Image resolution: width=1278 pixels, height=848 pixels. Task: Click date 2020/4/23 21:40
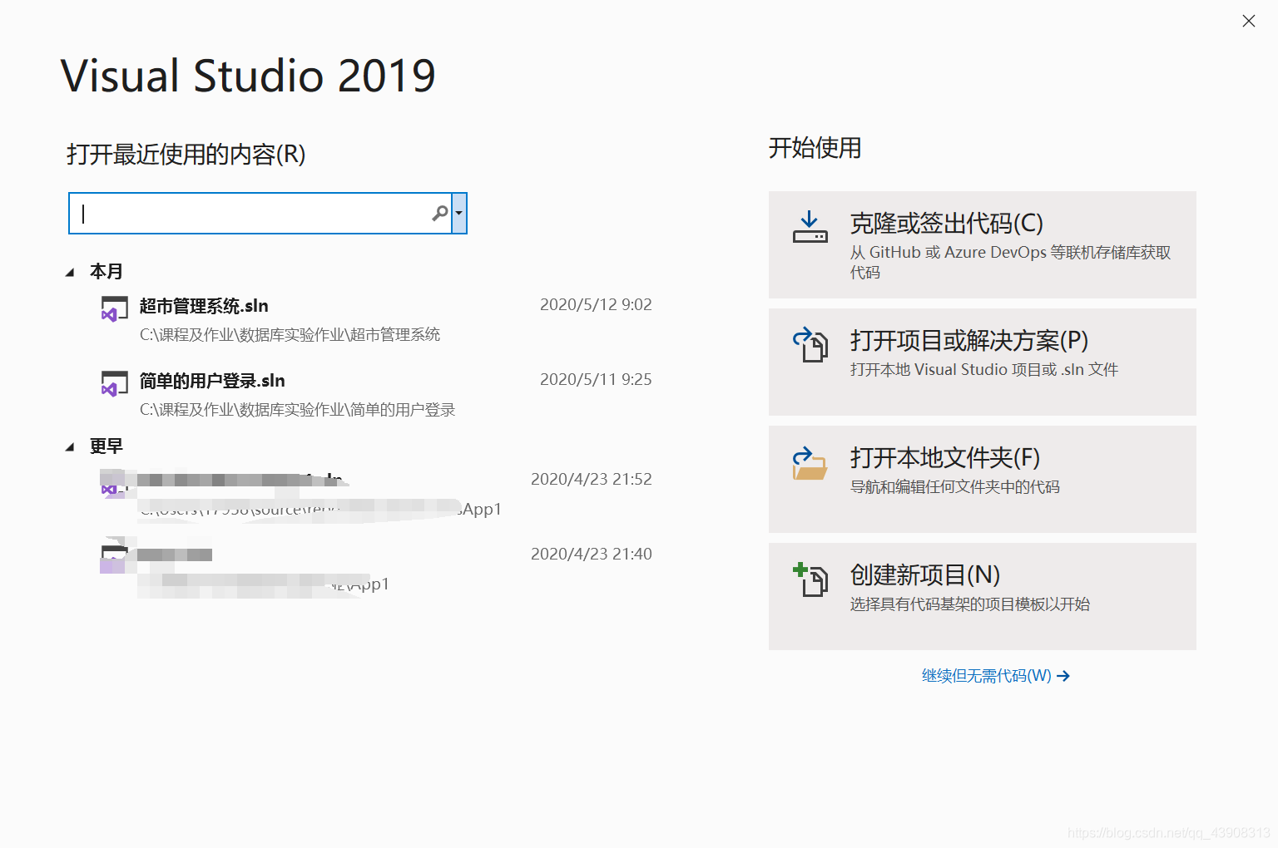tap(592, 554)
